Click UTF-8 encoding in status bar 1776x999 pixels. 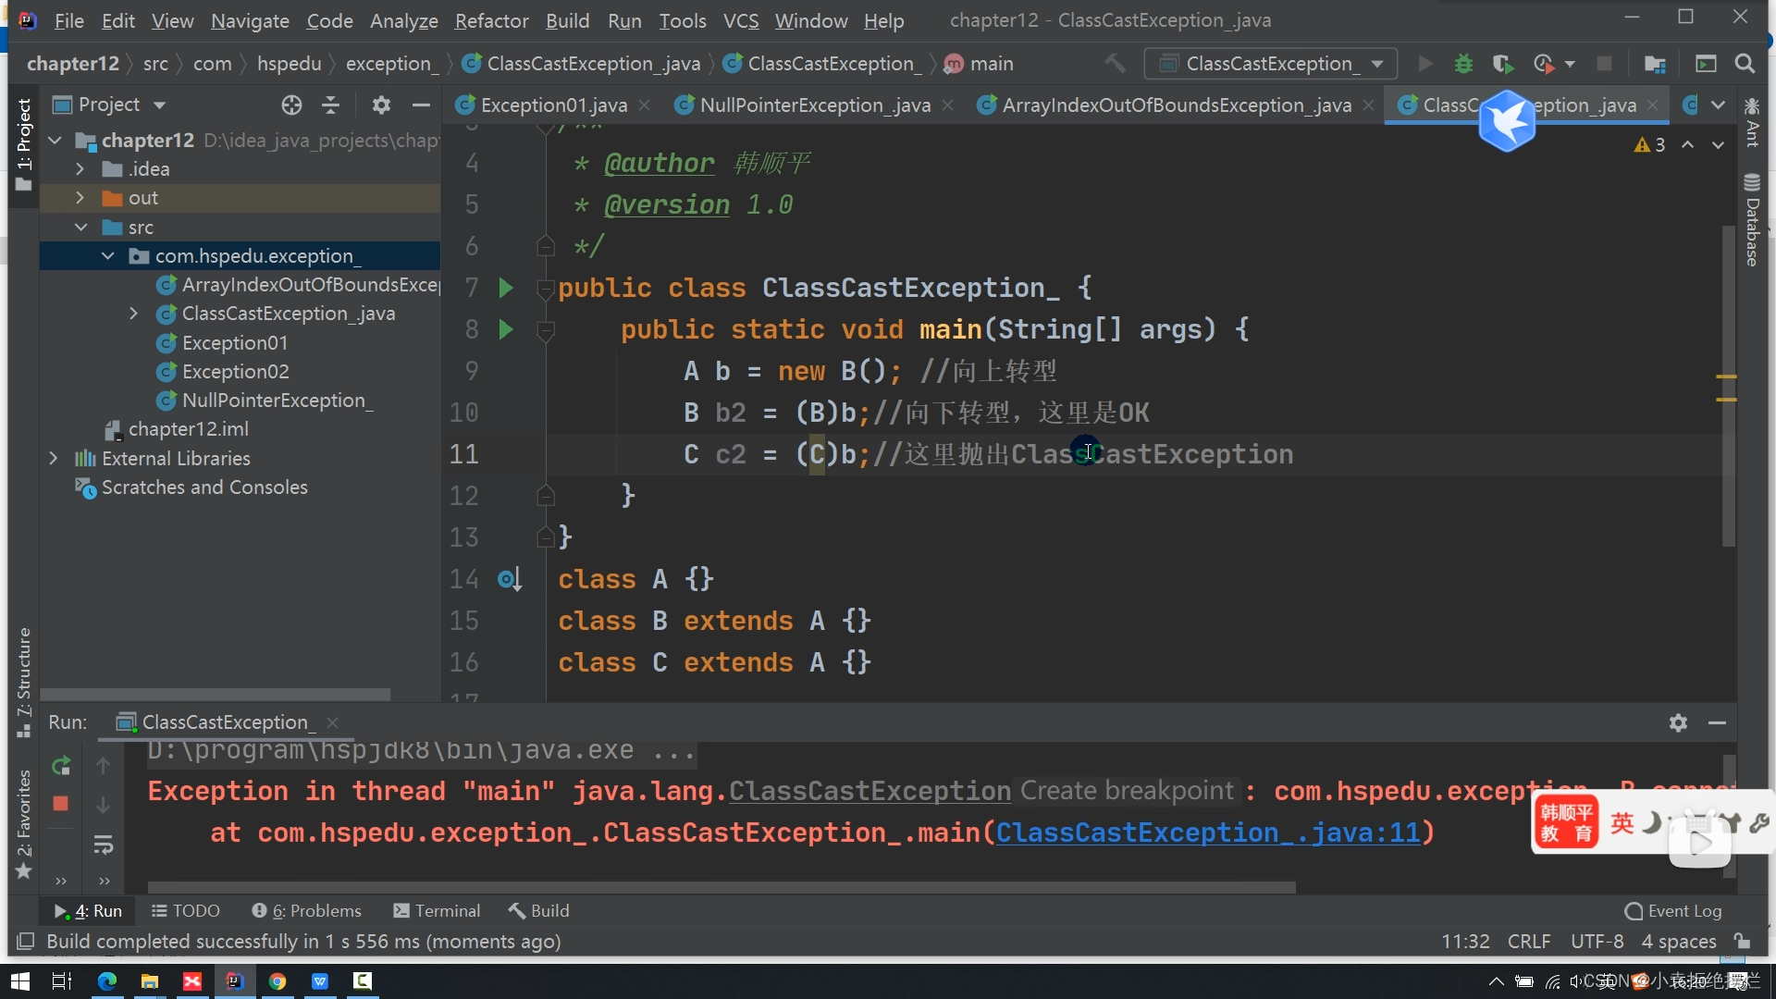pyautogui.click(x=1597, y=942)
